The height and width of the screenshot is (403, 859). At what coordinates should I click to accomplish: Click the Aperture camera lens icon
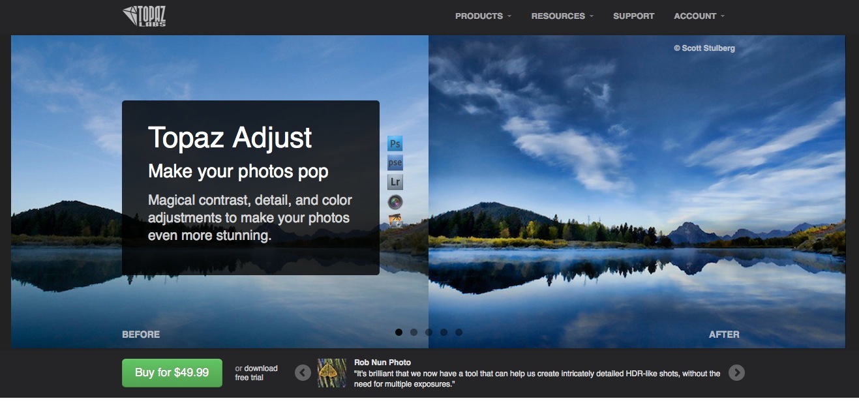395,201
